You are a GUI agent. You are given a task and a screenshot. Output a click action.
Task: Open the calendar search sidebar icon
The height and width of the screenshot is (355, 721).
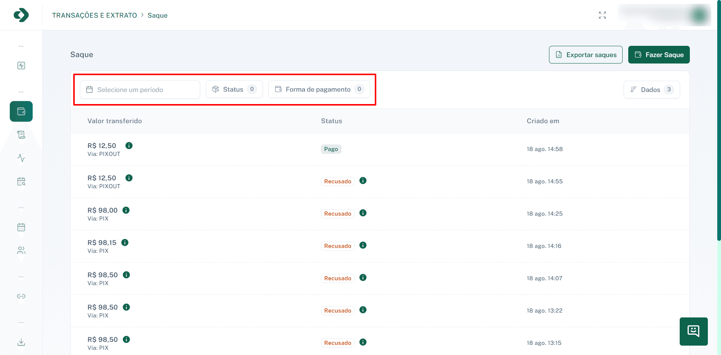21,182
